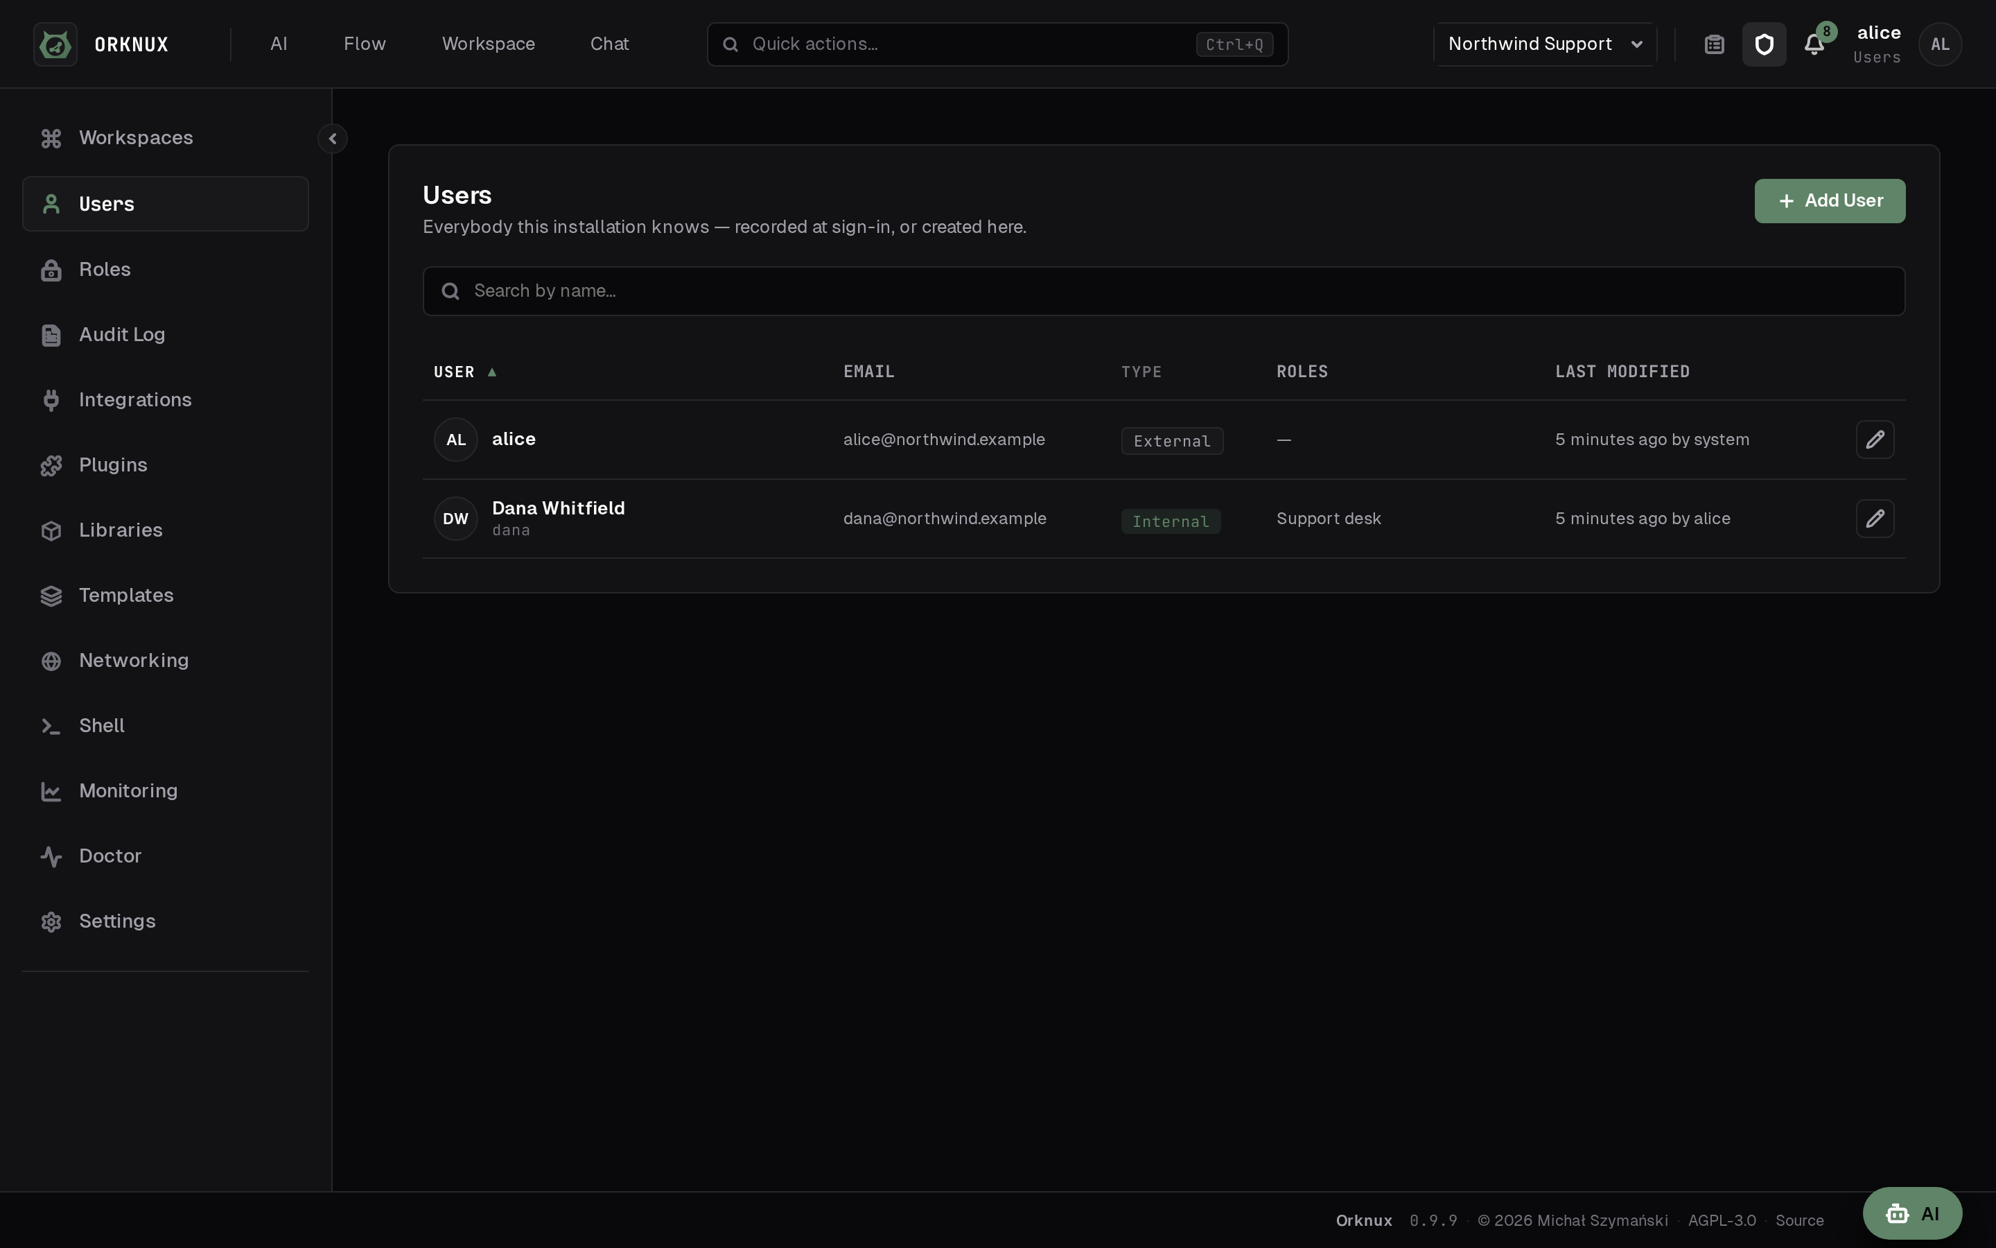1996x1248 pixels.
Task: Switch to the Workspace top navigation tab
Action: click(489, 44)
